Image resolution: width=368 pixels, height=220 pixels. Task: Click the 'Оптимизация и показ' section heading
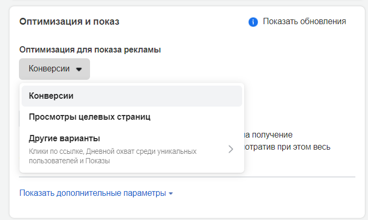(69, 22)
